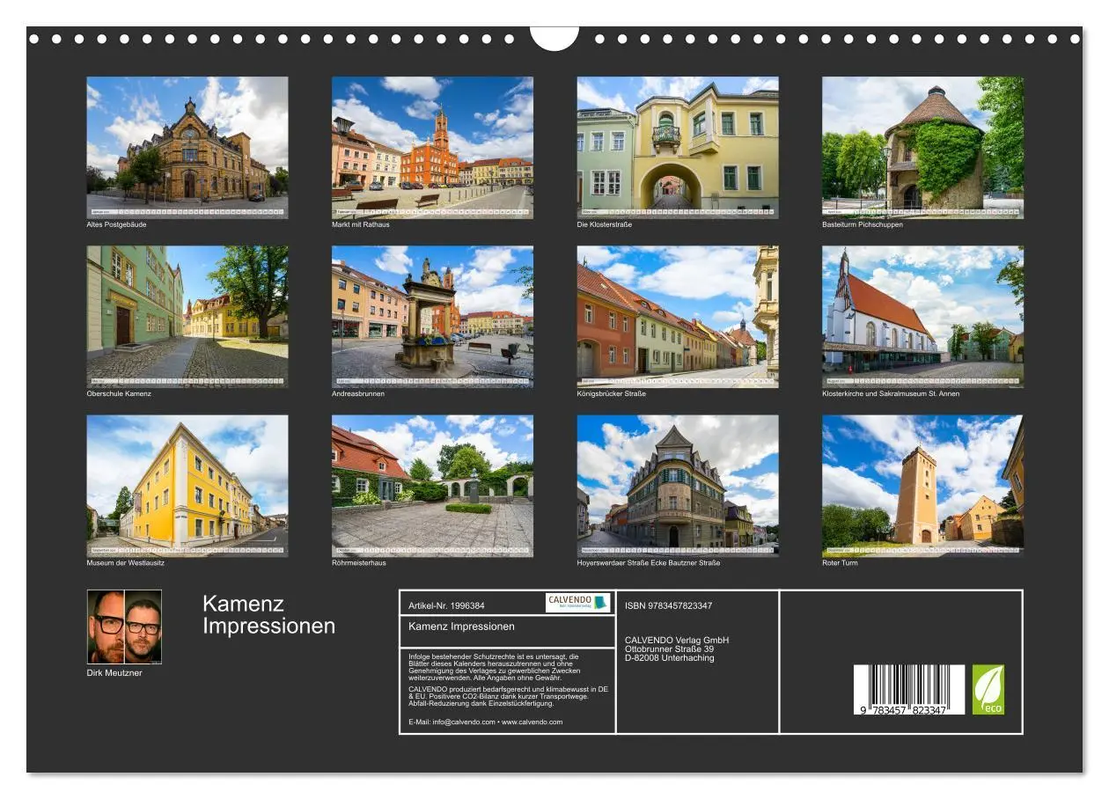The width and height of the screenshot is (1109, 799).
Task: Click 'Ottobrunner Straße 39' address line
Action: tap(669, 649)
